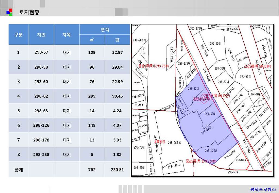Click the pyeong value 32.97
This screenshot has width=279, height=193.
coord(117,52)
